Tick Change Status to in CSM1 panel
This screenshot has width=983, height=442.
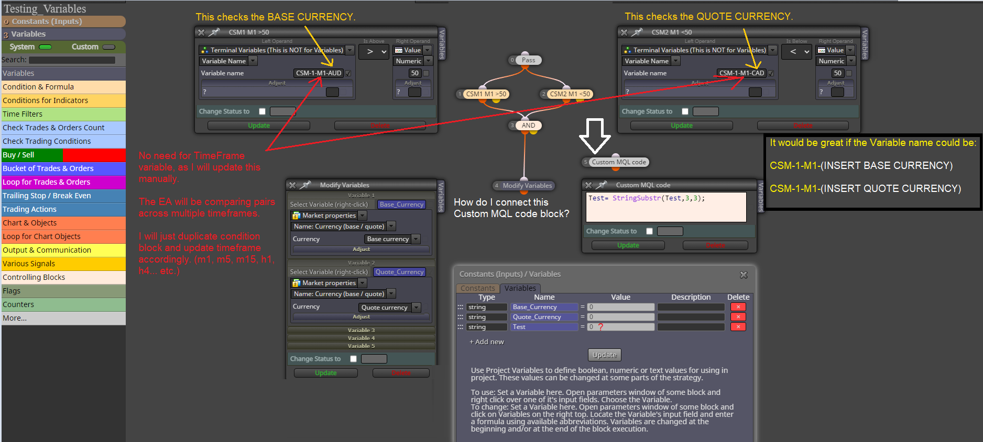click(263, 111)
